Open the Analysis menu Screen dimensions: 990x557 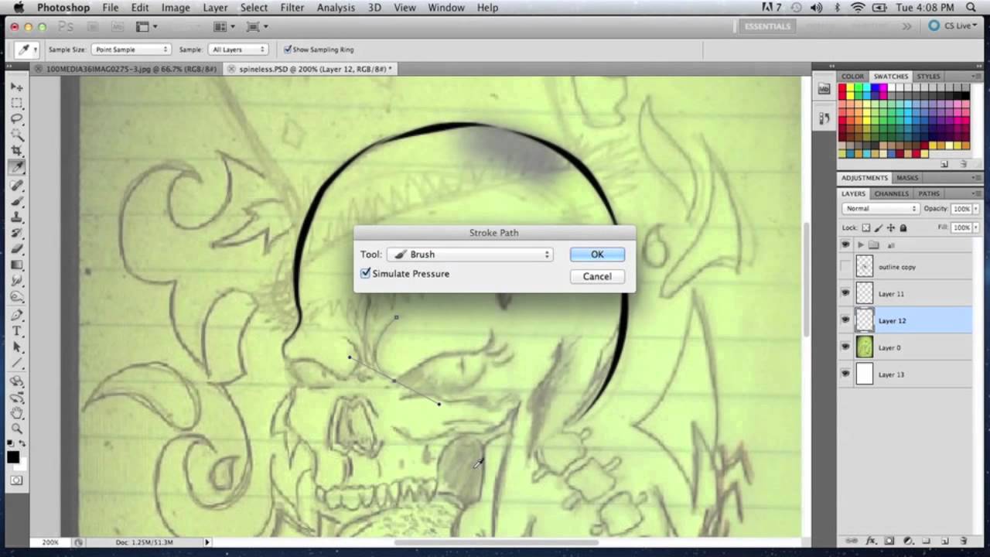(336, 8)
